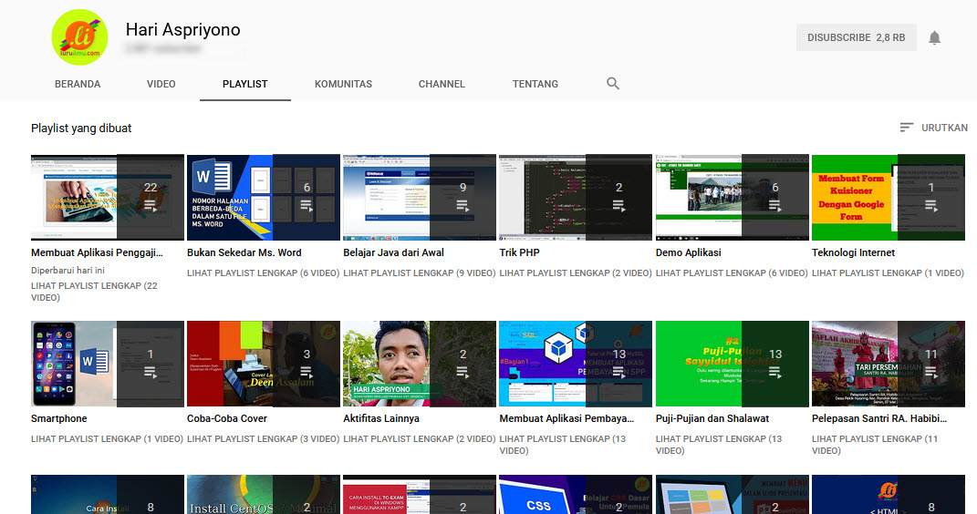The width and height of the screenshot is (977, 514).
Task: Select the PLAYLIST tab
Action: pos(244,84)
